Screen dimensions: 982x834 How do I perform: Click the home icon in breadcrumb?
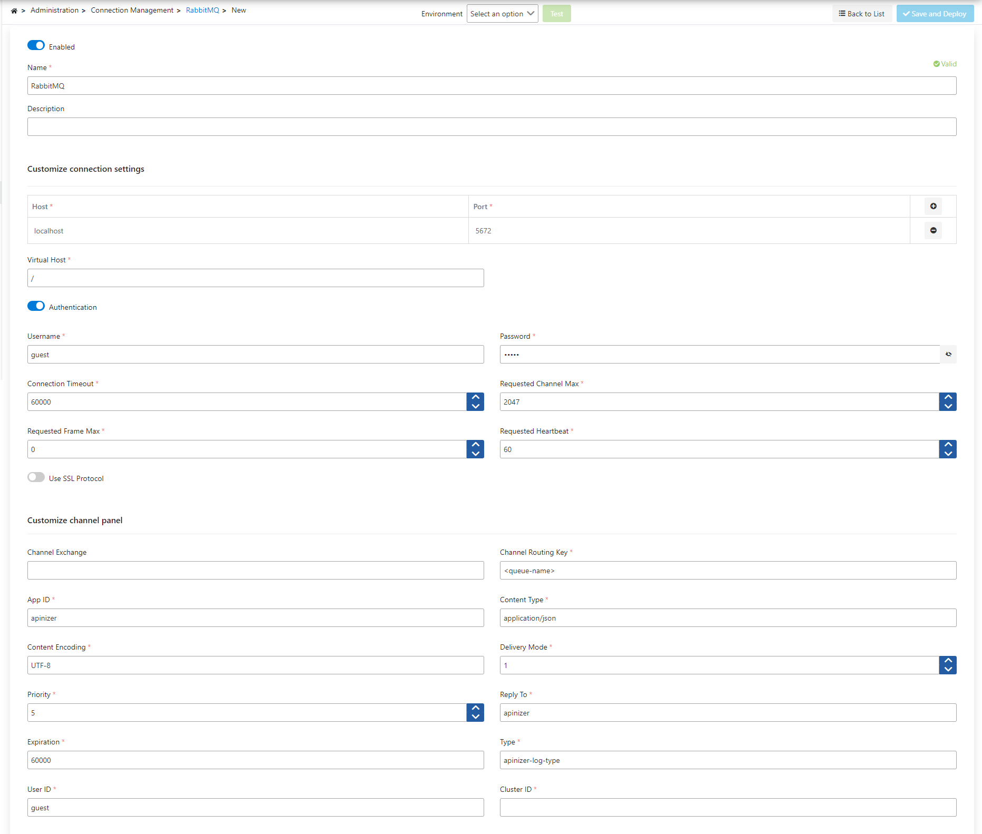coord(14,11)
